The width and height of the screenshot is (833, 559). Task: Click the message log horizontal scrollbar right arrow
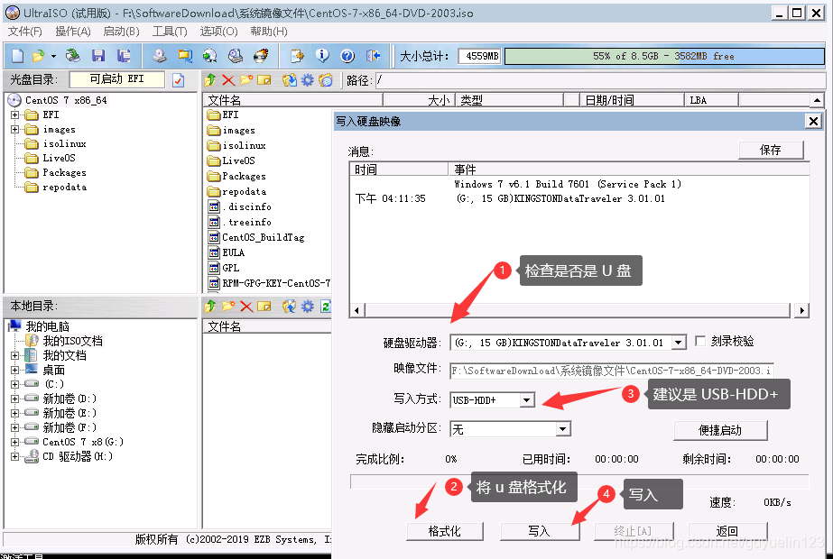click(x=801, y=310)
